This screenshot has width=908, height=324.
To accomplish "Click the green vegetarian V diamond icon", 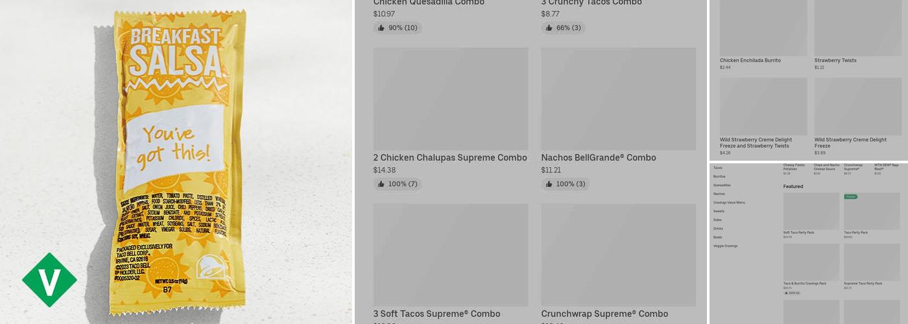I will point(49,280).
